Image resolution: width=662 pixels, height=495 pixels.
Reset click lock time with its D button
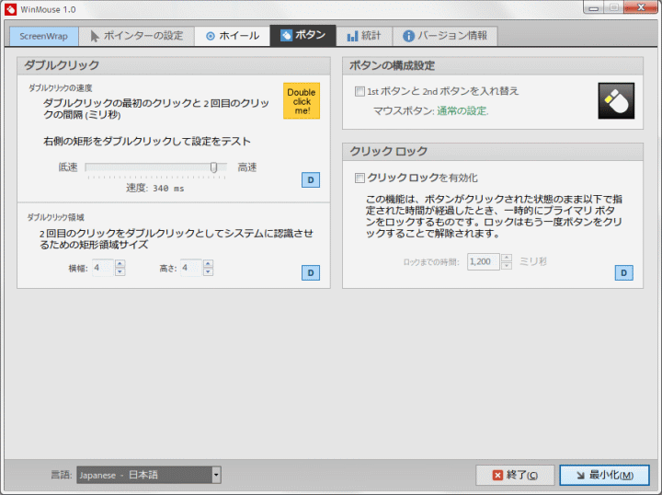[623, 273]
